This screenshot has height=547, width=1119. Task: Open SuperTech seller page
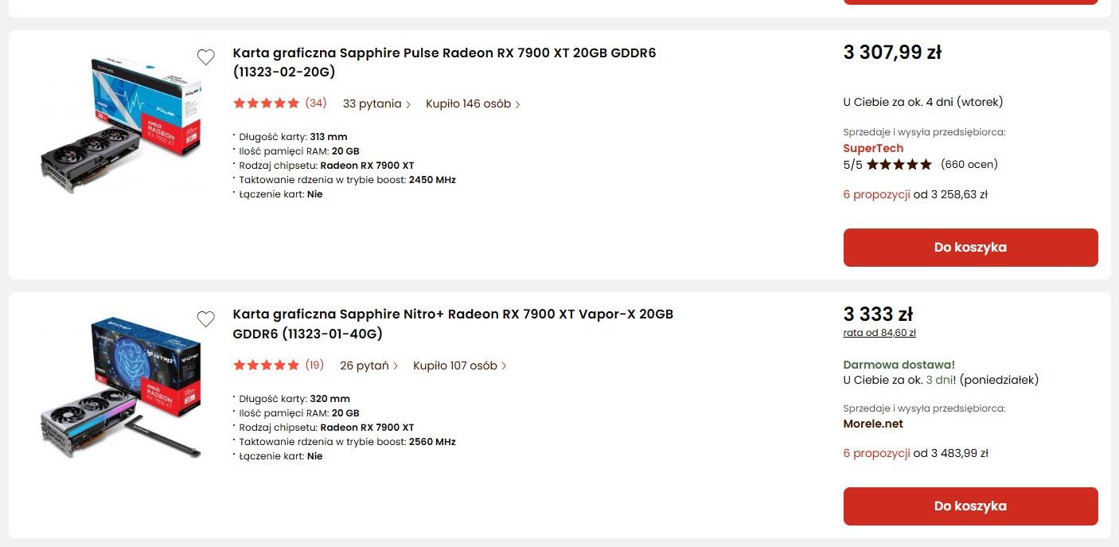tap(873, 148)
